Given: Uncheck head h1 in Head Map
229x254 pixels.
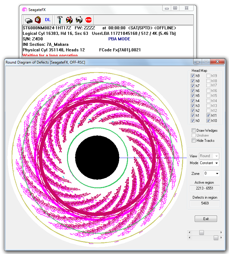Looking at the screenshot, I should pyautogui.click(x=193, y=116).
